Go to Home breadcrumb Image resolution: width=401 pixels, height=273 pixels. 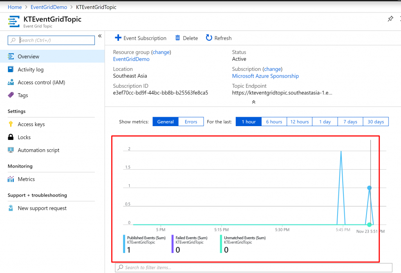[x=15, y=7]
